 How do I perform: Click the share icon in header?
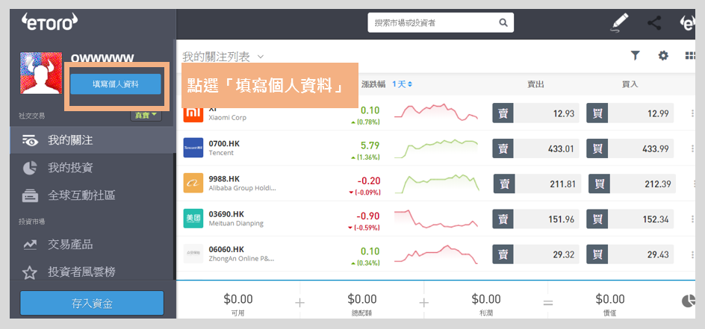(654, 22)
